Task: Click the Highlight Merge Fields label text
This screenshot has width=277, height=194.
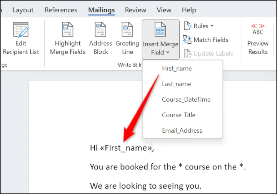Action: click(x=68, y=48)
